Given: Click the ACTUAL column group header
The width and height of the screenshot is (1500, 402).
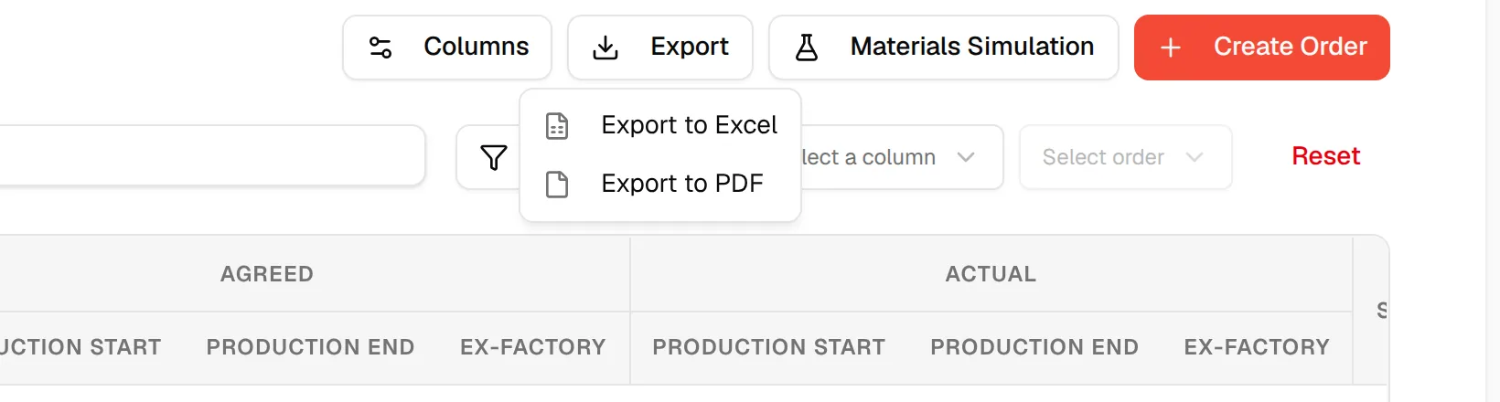Looking at the screenshot, I should tap(991, 274).
